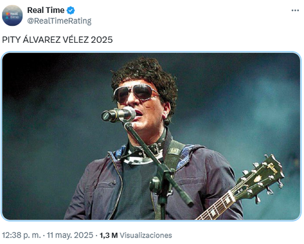This screenshot has width=304, height=244.
Task: Click the word ÁLVAREZ in the tweet
Action: (42, 40)
